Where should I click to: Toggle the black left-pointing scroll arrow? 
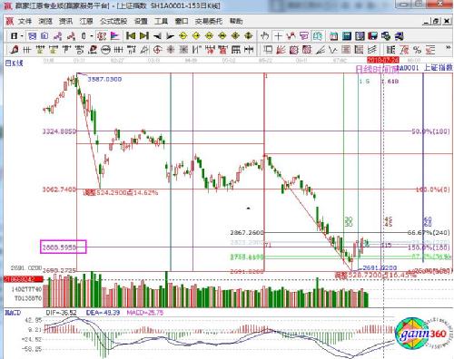[157, 36]
